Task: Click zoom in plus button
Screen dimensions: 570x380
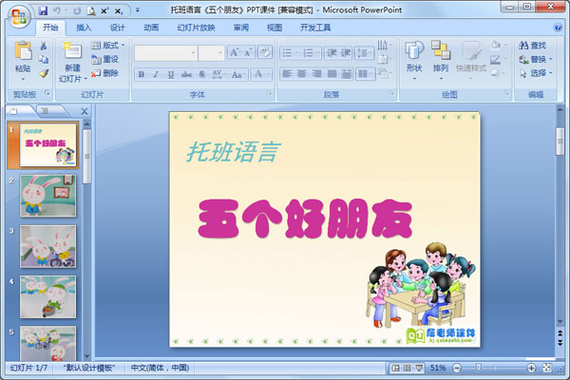Action: [531, 369]
